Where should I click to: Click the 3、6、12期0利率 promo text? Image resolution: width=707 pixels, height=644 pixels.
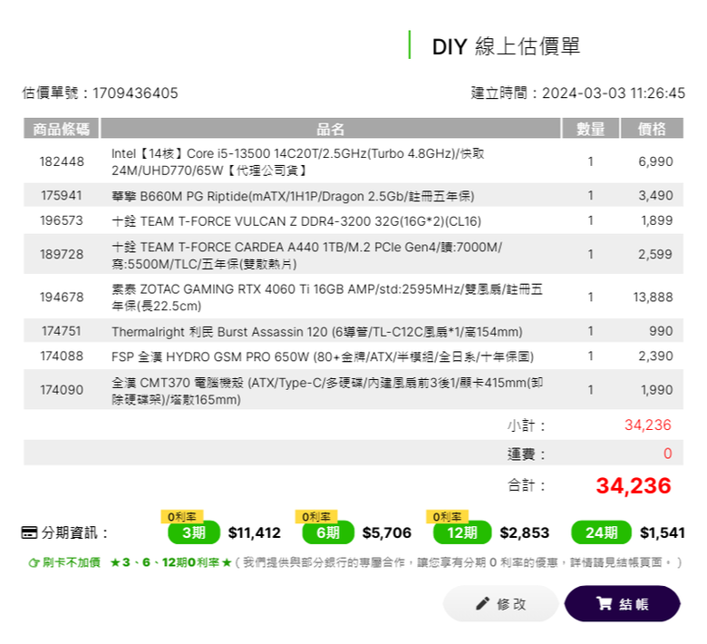171,562
